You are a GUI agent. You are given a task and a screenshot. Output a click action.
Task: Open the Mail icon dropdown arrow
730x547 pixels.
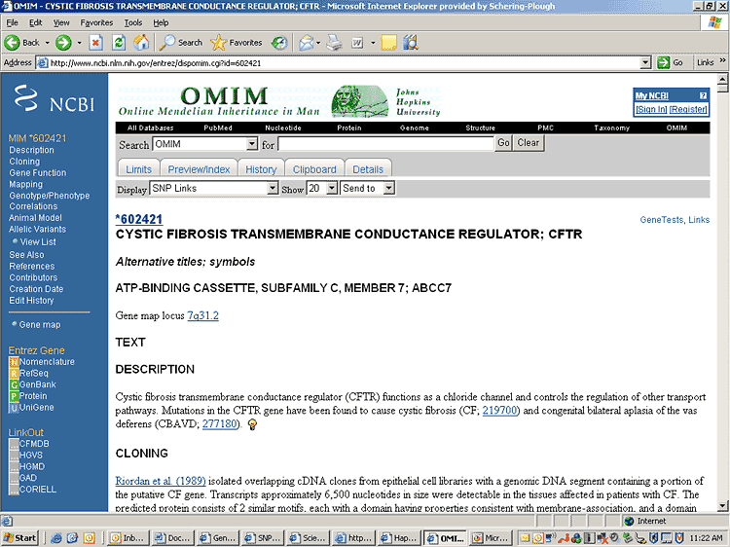tap(318, 43)
